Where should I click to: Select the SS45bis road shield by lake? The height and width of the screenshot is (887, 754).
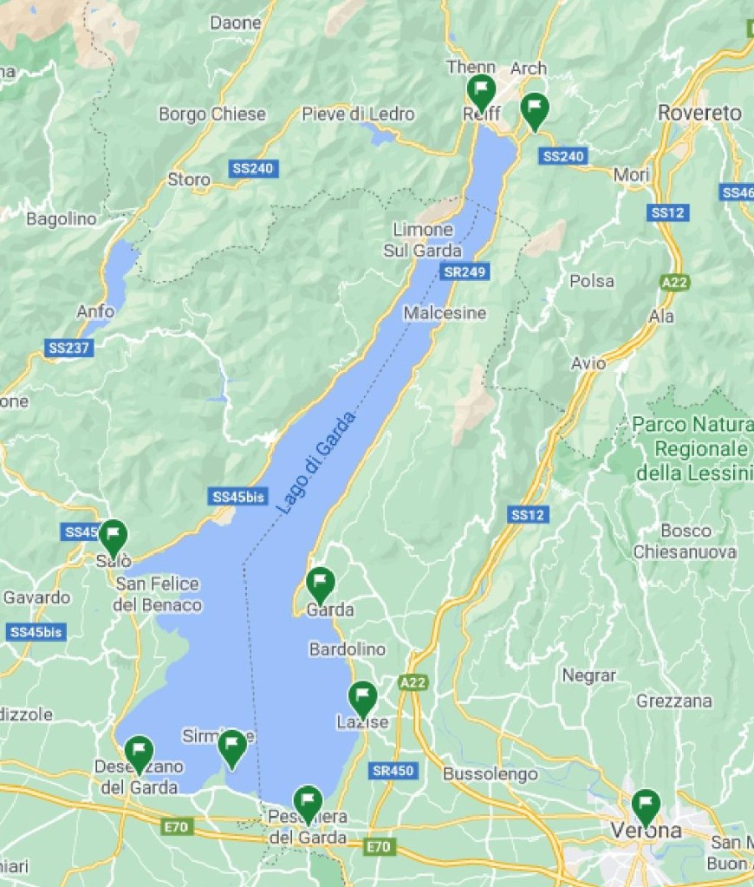tap(238, 497)
